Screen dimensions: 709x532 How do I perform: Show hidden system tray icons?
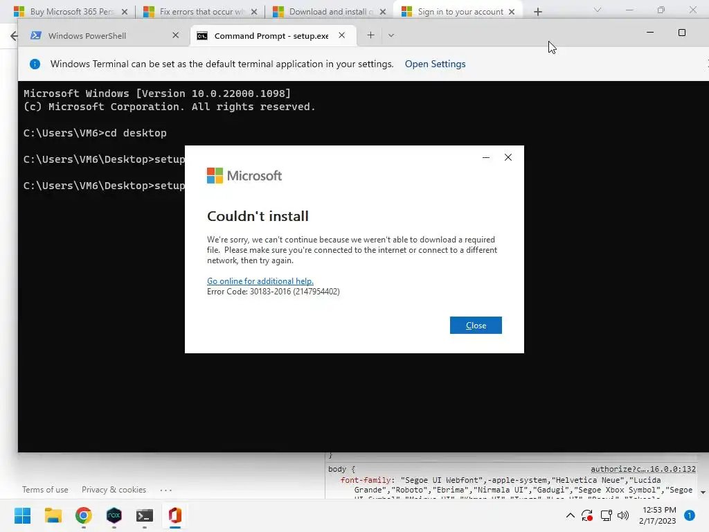(571, 515)
